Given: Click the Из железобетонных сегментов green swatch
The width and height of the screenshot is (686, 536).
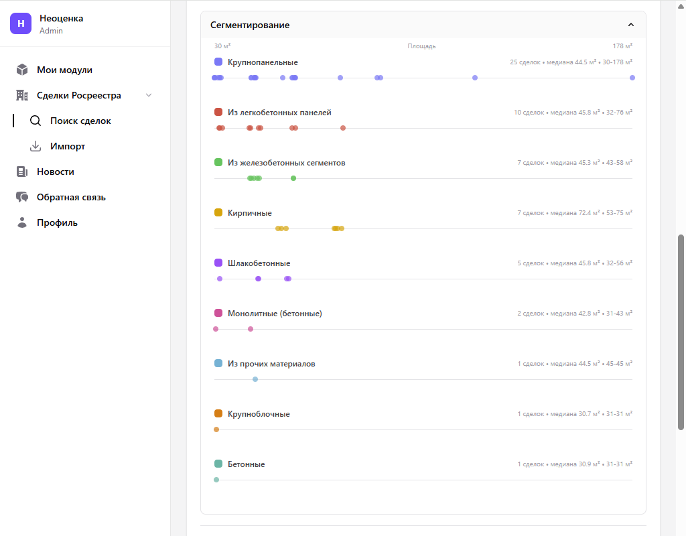Looking at the screenshot, I should click(218, 162).
